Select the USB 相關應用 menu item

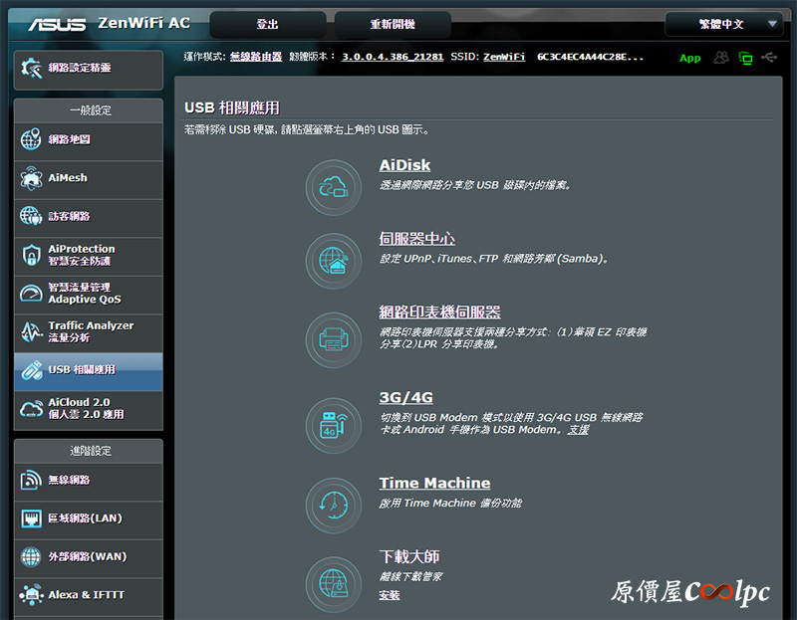[x=89, y=370]
